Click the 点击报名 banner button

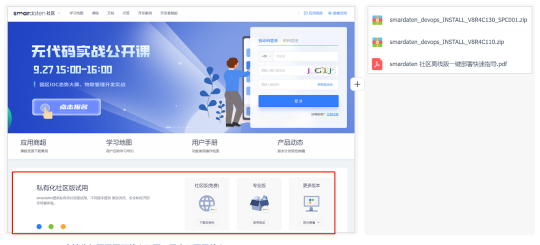(x=66, y=107)
